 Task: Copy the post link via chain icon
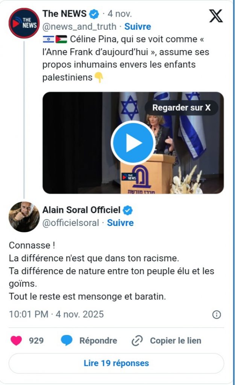[137, 341]
